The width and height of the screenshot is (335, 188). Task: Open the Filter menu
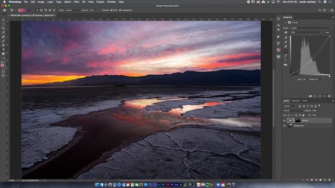[76, 2]
